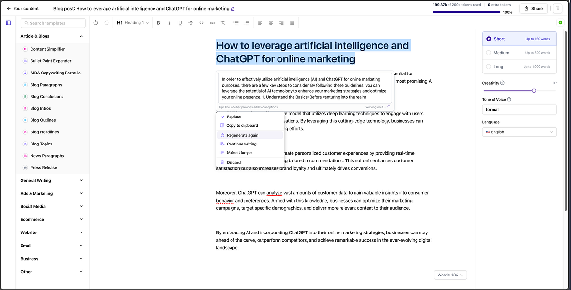Click the token usage progress bar
Viewport: 571px width, 290px height.
pyautogui.click(x=466, y=12)
